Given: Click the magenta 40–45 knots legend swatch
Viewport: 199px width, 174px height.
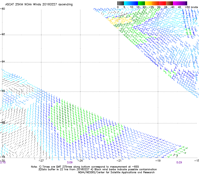Looking at the screenshot, I should (x=176, y=3).
